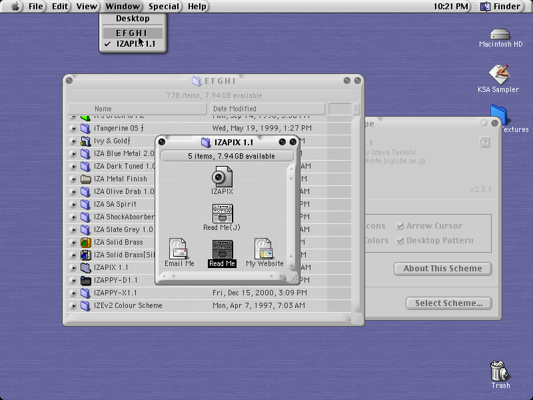This screenshot has width=533, height=400.
Task: Click the Ivy & Gold folder icon
Action: point(85,141)
